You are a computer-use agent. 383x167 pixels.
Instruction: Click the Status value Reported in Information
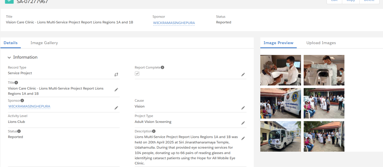pyautogui.click(x=15, y=137)
